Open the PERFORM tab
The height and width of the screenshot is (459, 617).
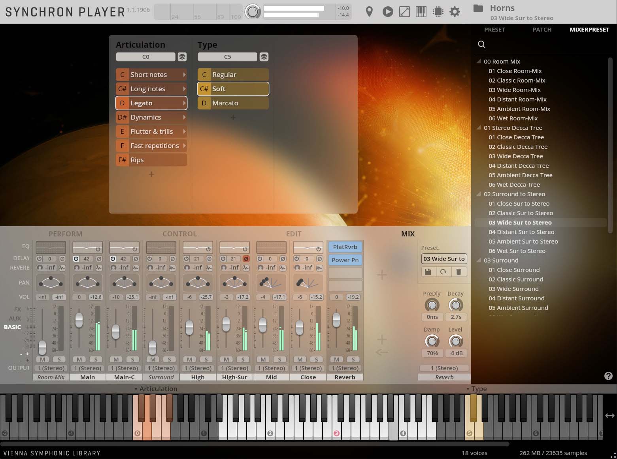[65, 234]
